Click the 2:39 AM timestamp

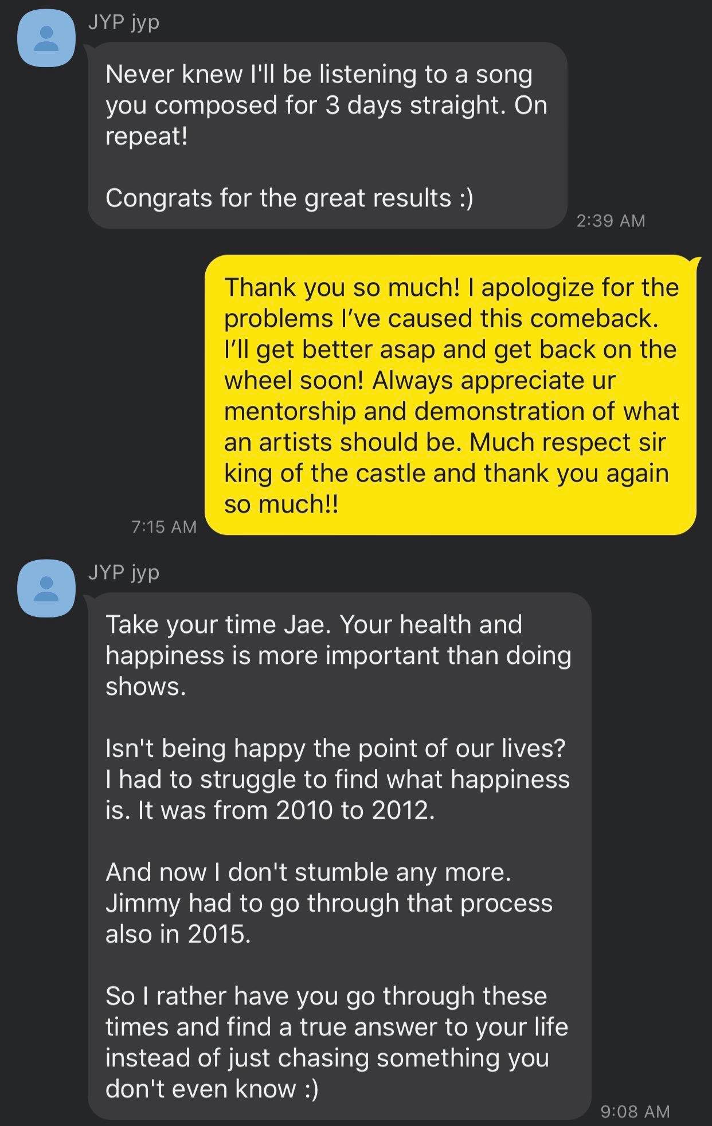coord(611,221)
